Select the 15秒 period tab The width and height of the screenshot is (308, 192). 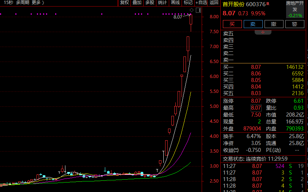[8, 3]
